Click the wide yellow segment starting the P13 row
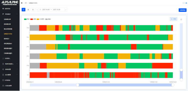The image size is (188, 91). tap(43, 37)
